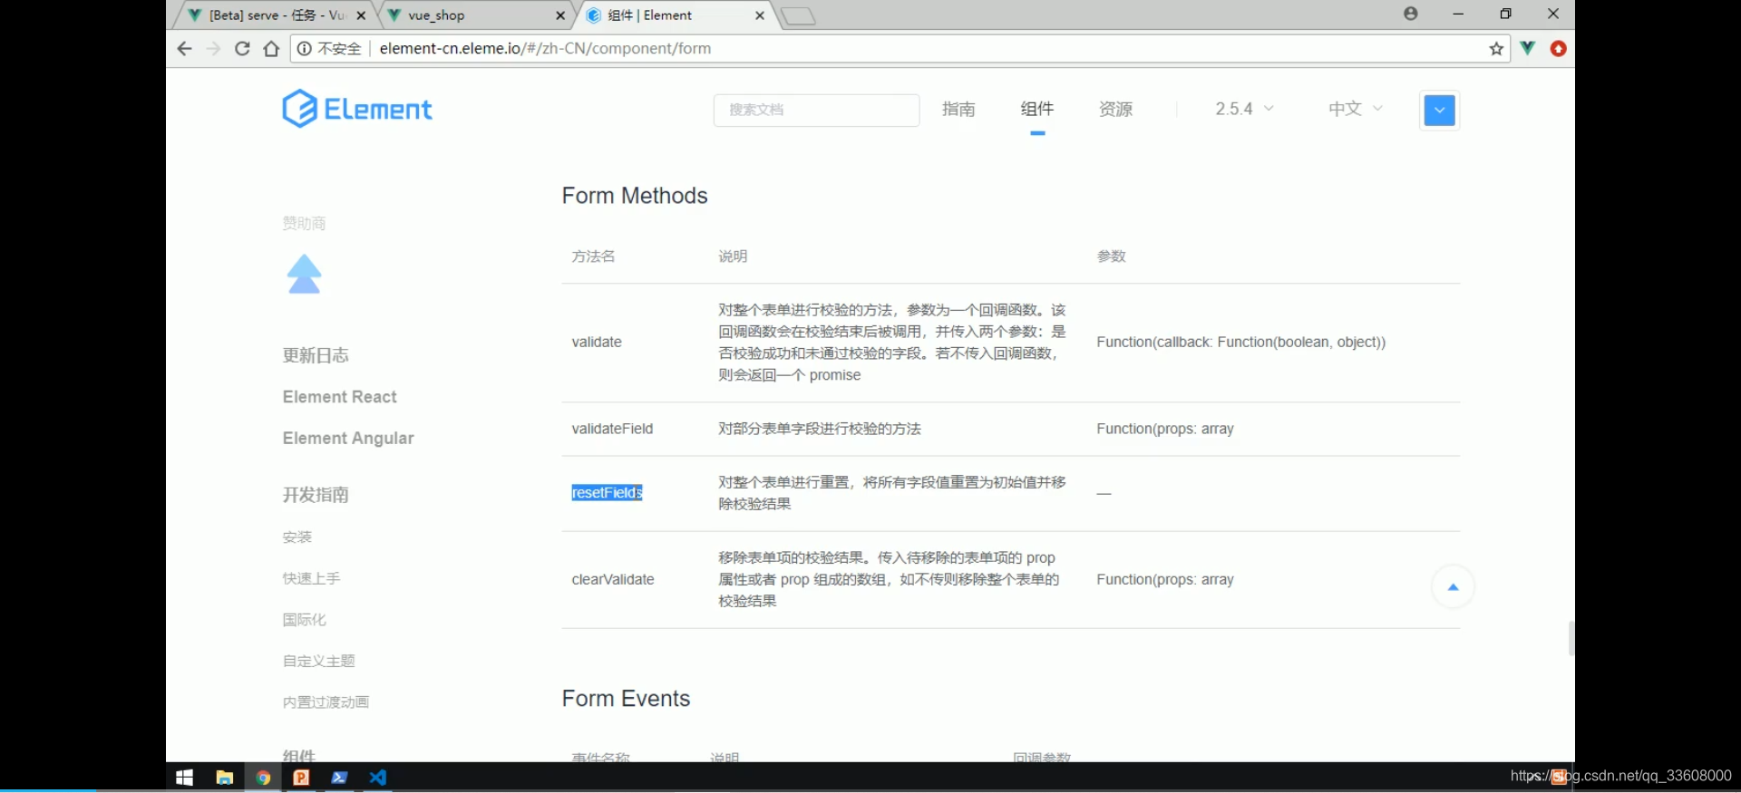
Task: Click the page vertical scrollbar thumb
Action: coord(1571,638)
